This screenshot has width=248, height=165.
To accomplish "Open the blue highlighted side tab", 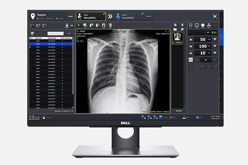I will [221, 37].
